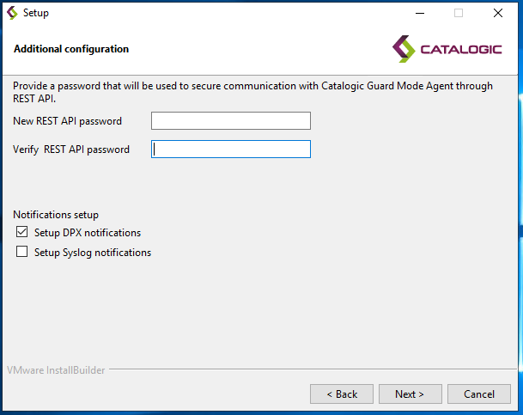Click the New REST API password label
Viewport: 523px width, 415px height.
pos(67,121)
